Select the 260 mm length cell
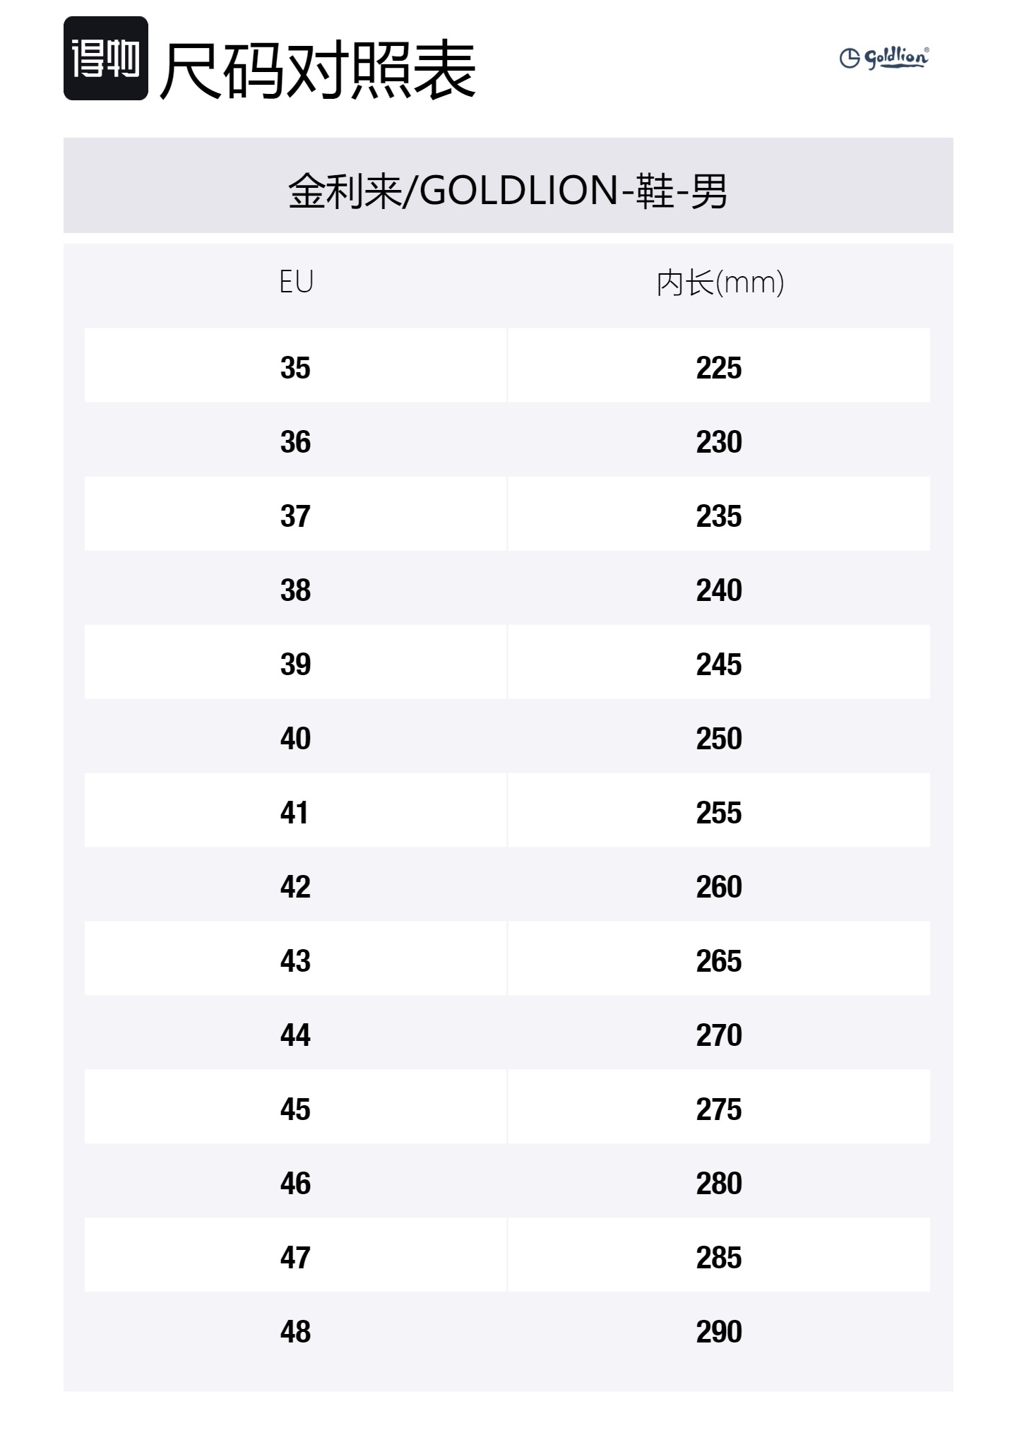The width and height of the screenshot is (1017, 1447). 719,887
